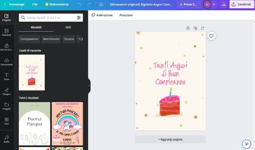Show more category chips with the arrow
This screenshot has height=150, width=255.
[82, 39]
